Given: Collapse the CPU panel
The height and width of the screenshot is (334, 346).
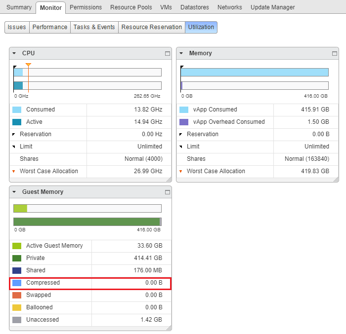Looking at the screenshot, I should (x=14, y=53).
